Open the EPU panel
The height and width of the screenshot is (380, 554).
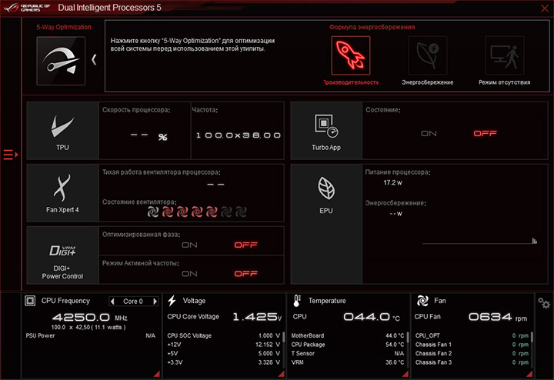coord(326,225)
